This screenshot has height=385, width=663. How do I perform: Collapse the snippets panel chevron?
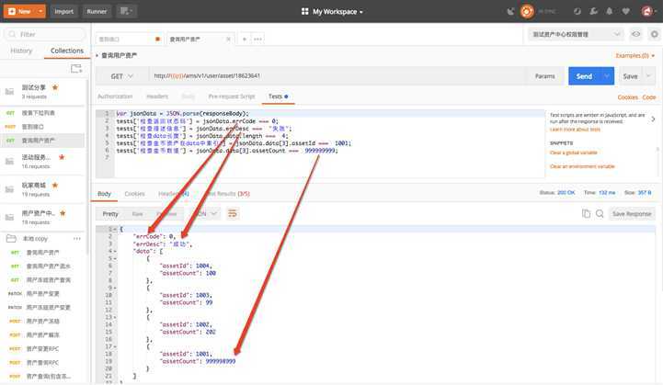(653, 119)
